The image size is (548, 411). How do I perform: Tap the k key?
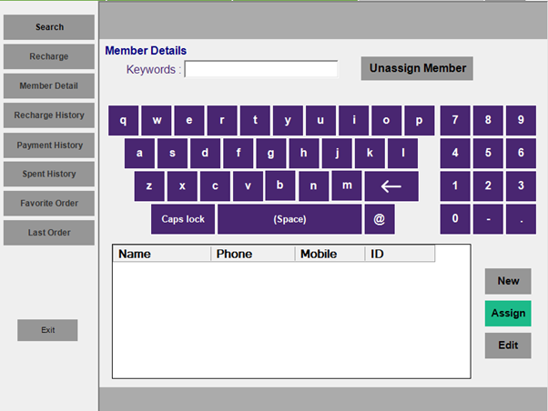[370, 154]
